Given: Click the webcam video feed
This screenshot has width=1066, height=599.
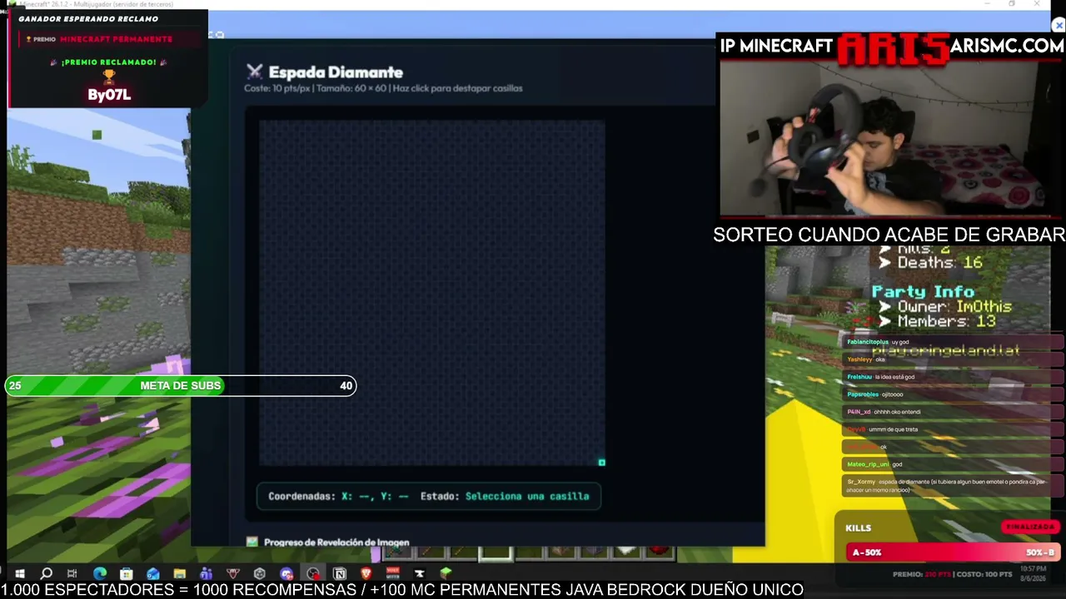Looking at the screenshot, I should [888, 137].
